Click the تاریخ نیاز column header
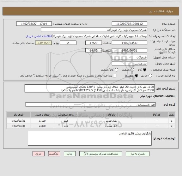 19,115
